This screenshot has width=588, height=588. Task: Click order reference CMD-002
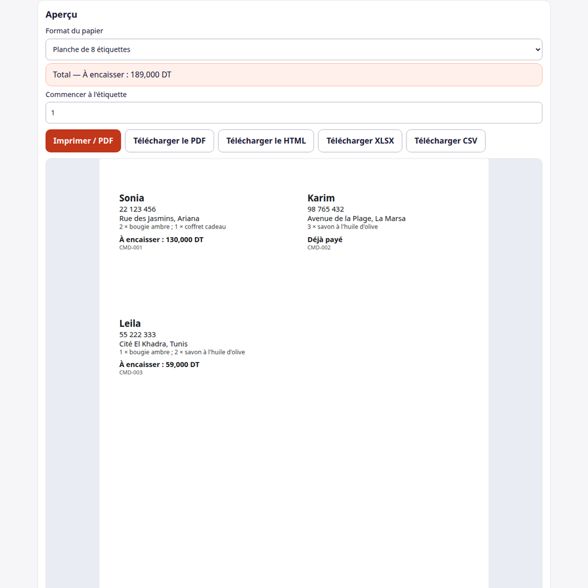pyautogui.click(x=319, y=247)
